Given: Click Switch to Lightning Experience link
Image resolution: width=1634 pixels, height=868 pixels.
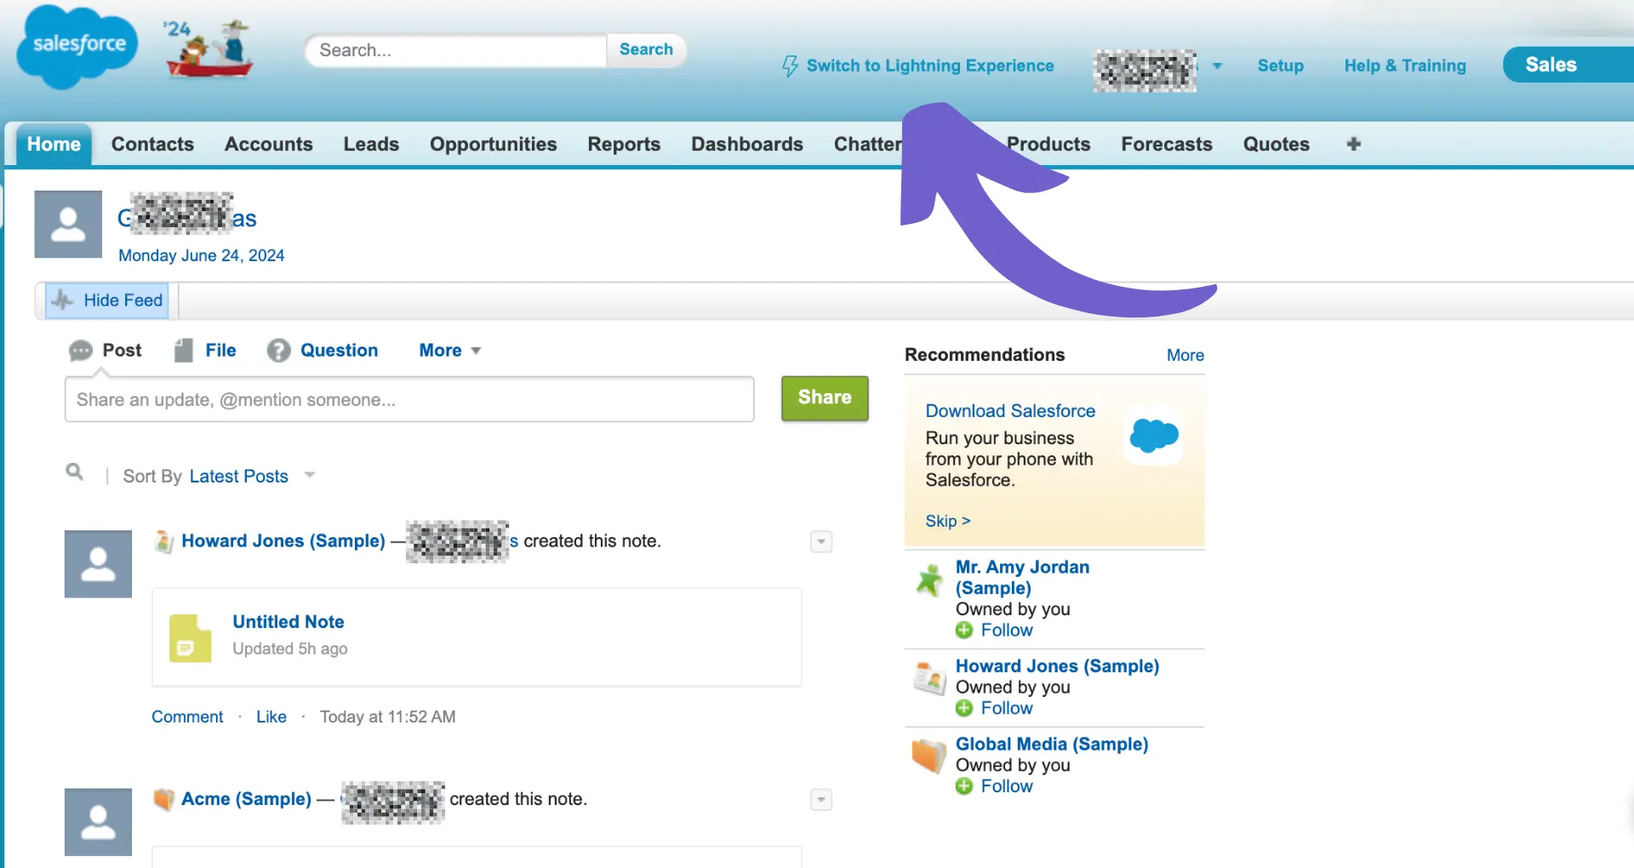Looking at the screenshot, I should pos(930,66).
